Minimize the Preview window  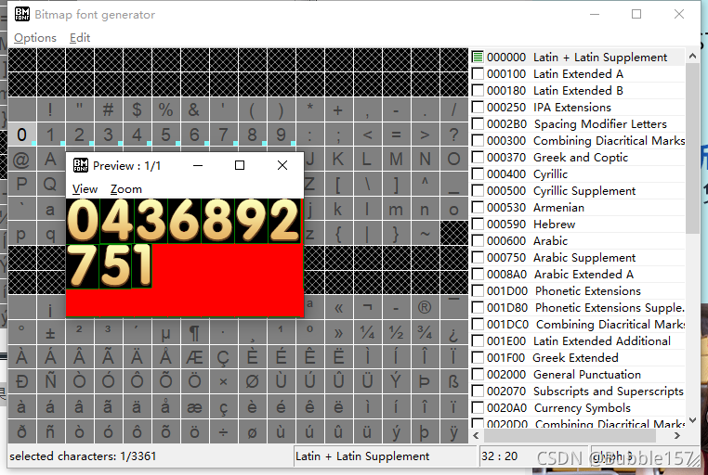pyautogui.click(x=198, y=165)
